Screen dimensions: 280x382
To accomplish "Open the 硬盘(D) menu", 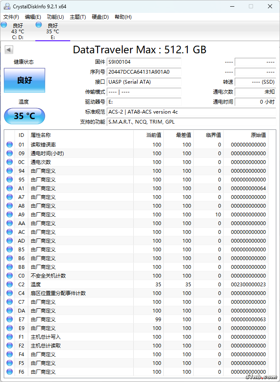I will [100, 17].
